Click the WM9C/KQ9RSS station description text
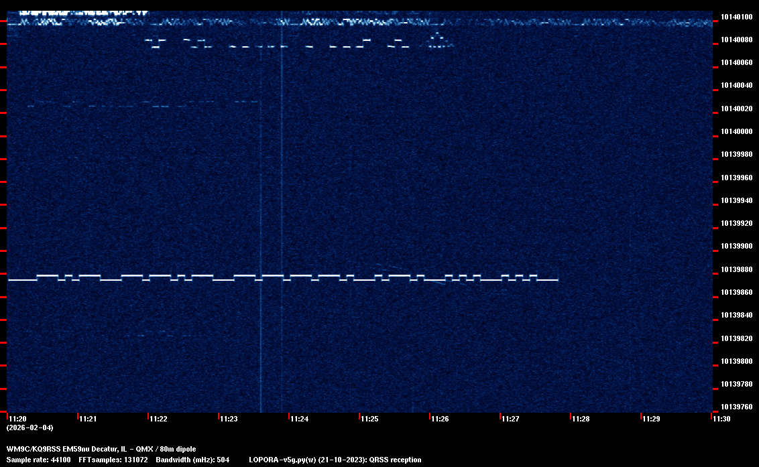 [101, 449]
